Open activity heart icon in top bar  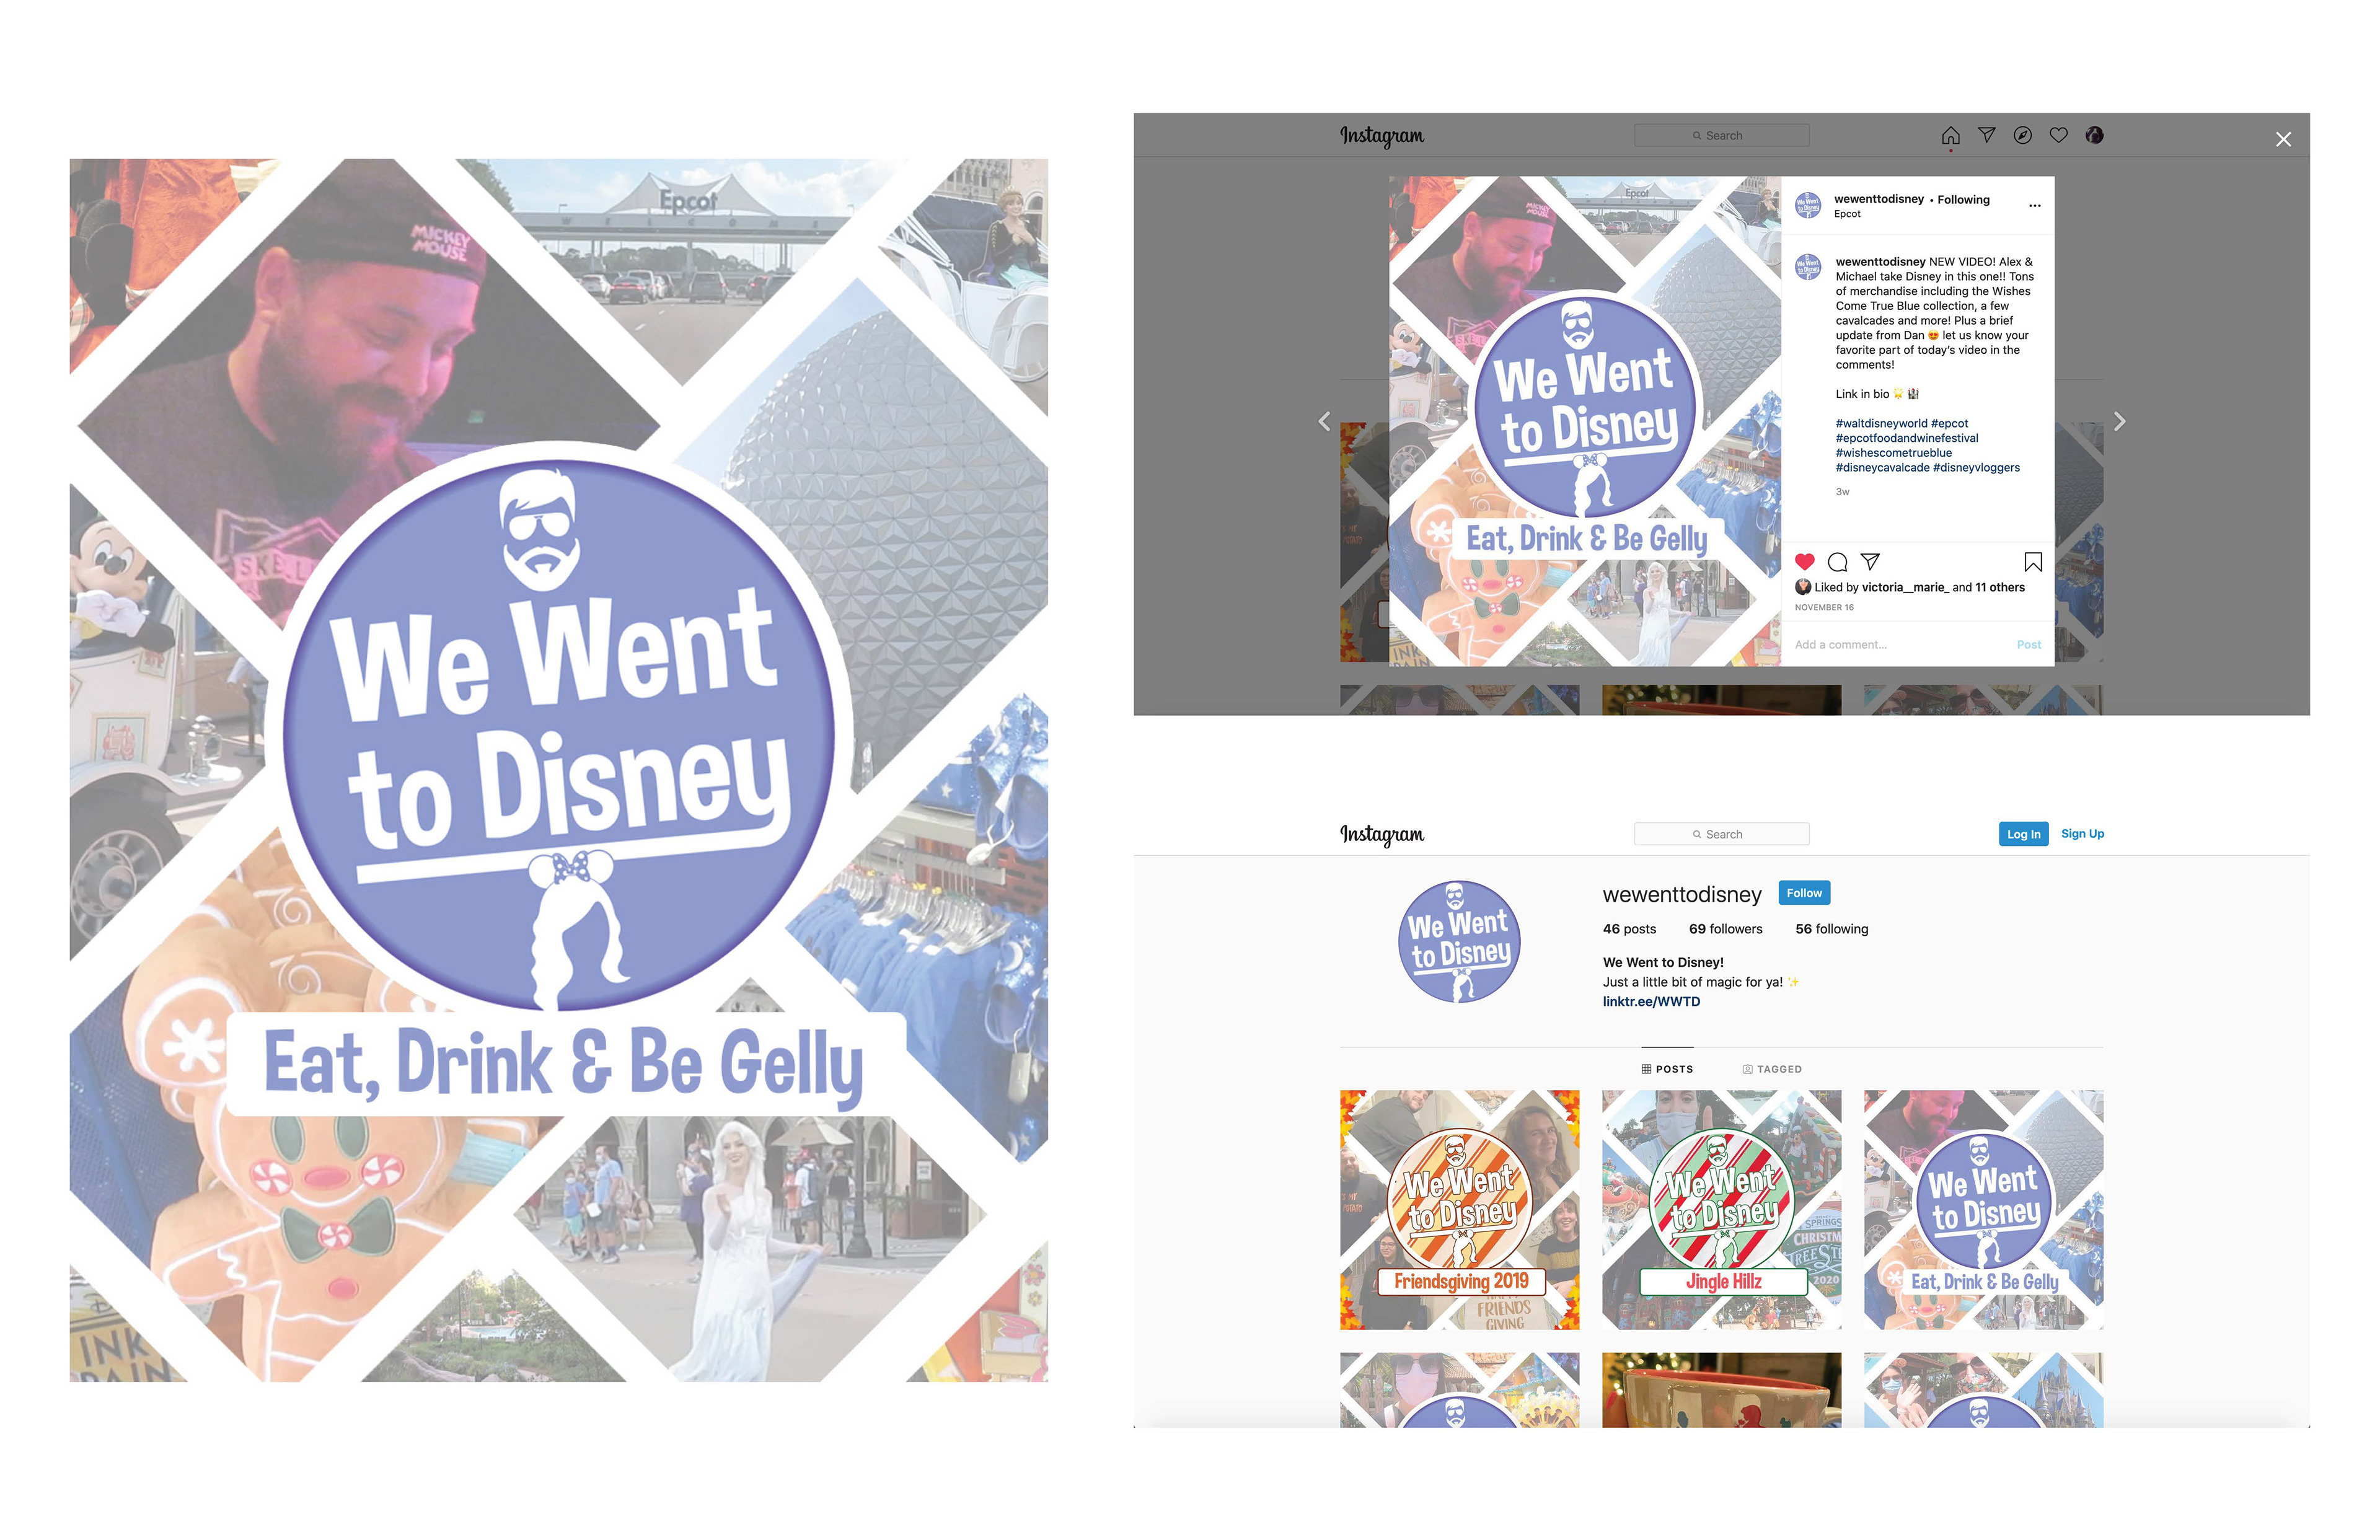pyautogui.click(x=2058, y=135)
